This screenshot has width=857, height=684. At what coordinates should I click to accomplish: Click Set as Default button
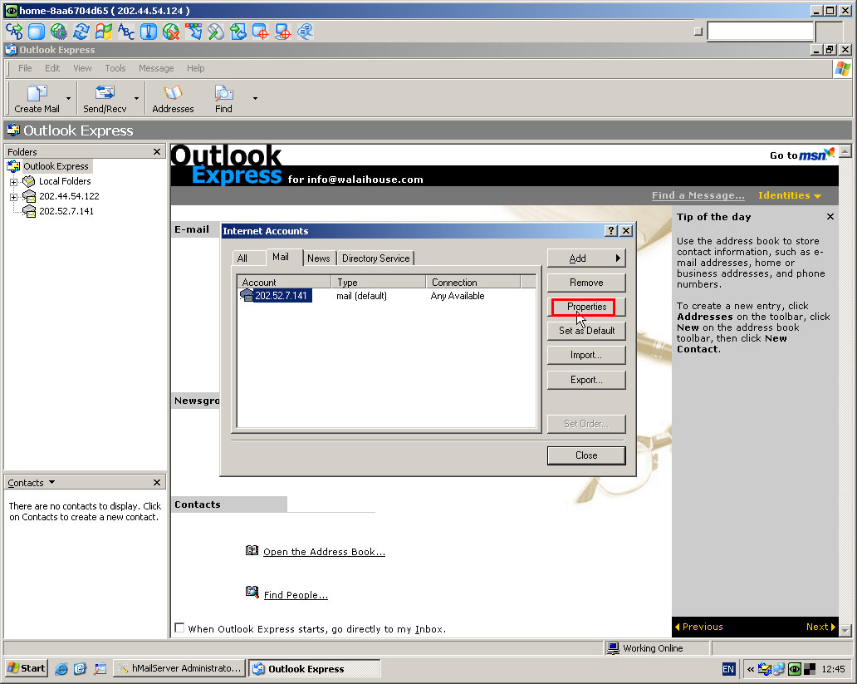point(586,331)
